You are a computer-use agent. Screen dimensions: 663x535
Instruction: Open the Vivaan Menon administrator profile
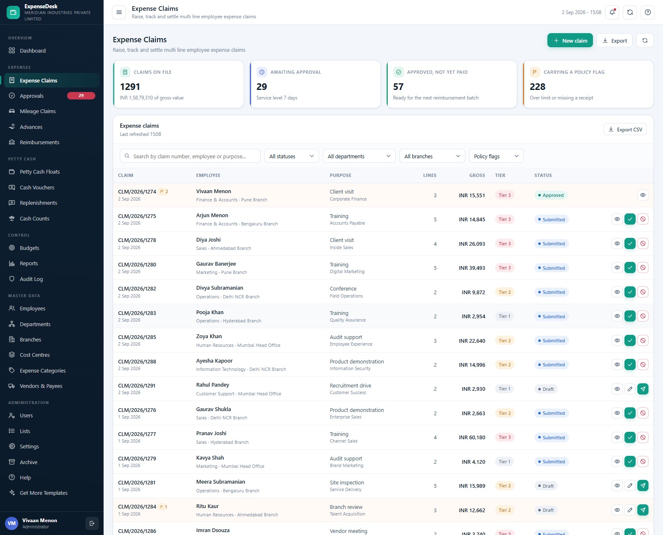tap(40, 523)
